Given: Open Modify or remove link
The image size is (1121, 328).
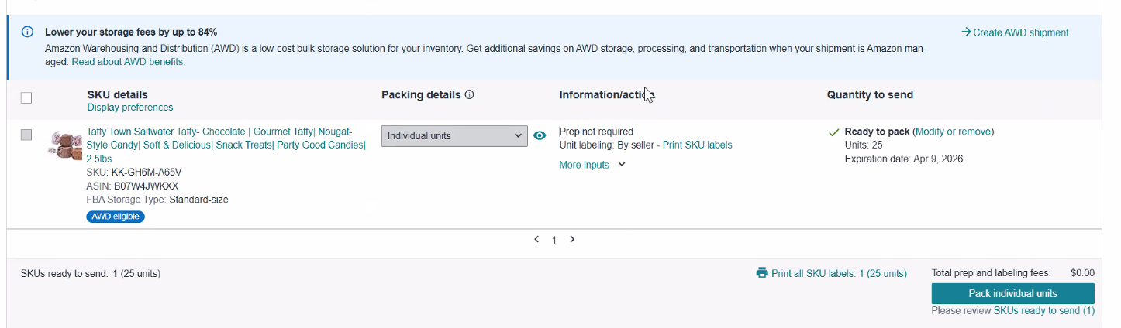Looking at the screenshot, I should click(x=953, y=132).
